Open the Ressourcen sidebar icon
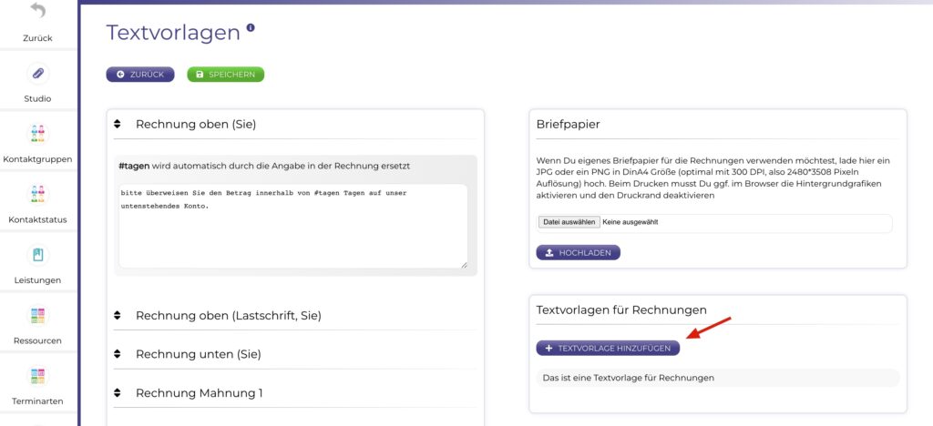Image resolution: width=933 pixels, height=426 pixels. [38, 316]
